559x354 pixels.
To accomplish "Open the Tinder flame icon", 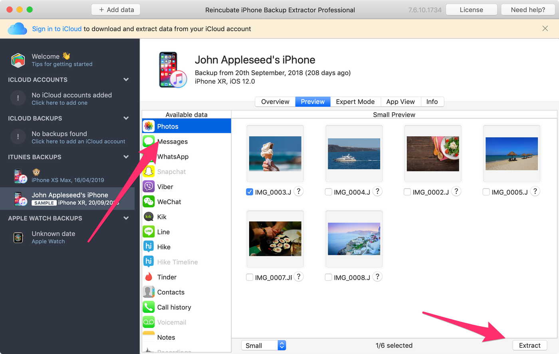I will click(149, 277).
